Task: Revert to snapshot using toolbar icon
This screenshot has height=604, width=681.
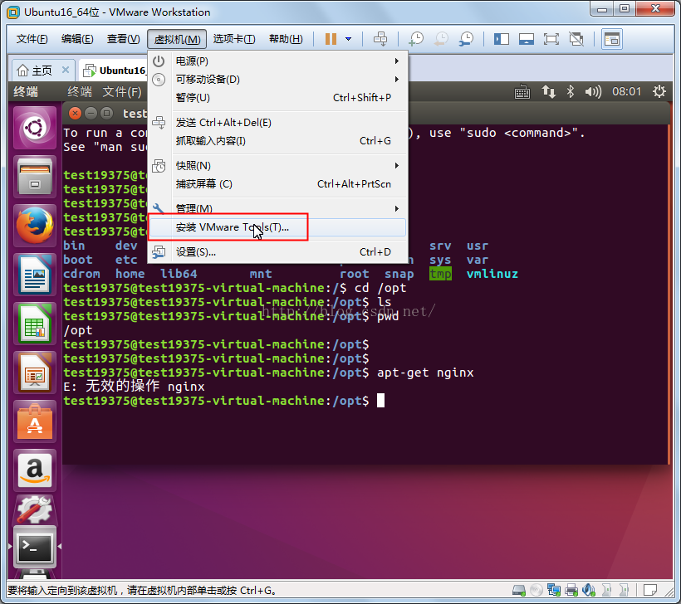Action: click(x=441, y=39)
